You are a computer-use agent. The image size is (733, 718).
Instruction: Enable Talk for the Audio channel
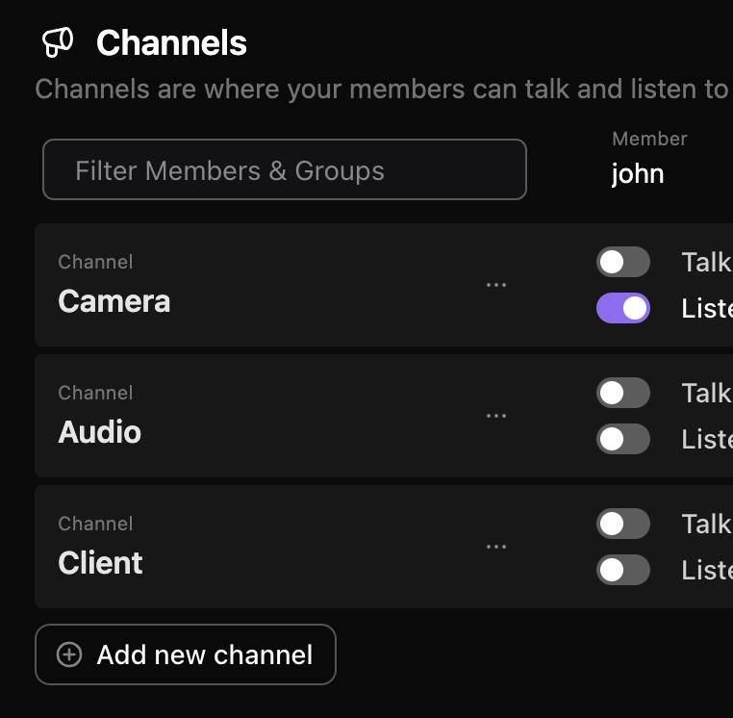pyautogui.click(x=622, y=393)
